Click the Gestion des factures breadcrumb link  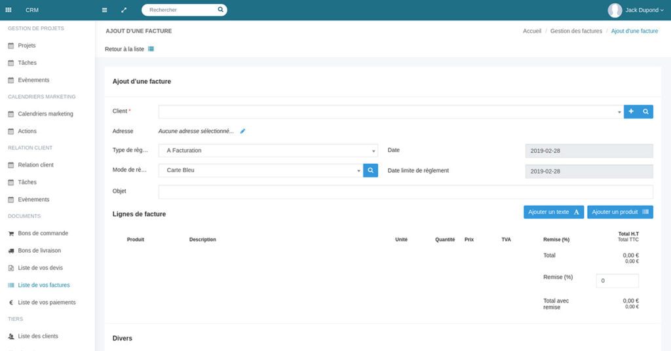pyautogui.click(x=575, y=31)
